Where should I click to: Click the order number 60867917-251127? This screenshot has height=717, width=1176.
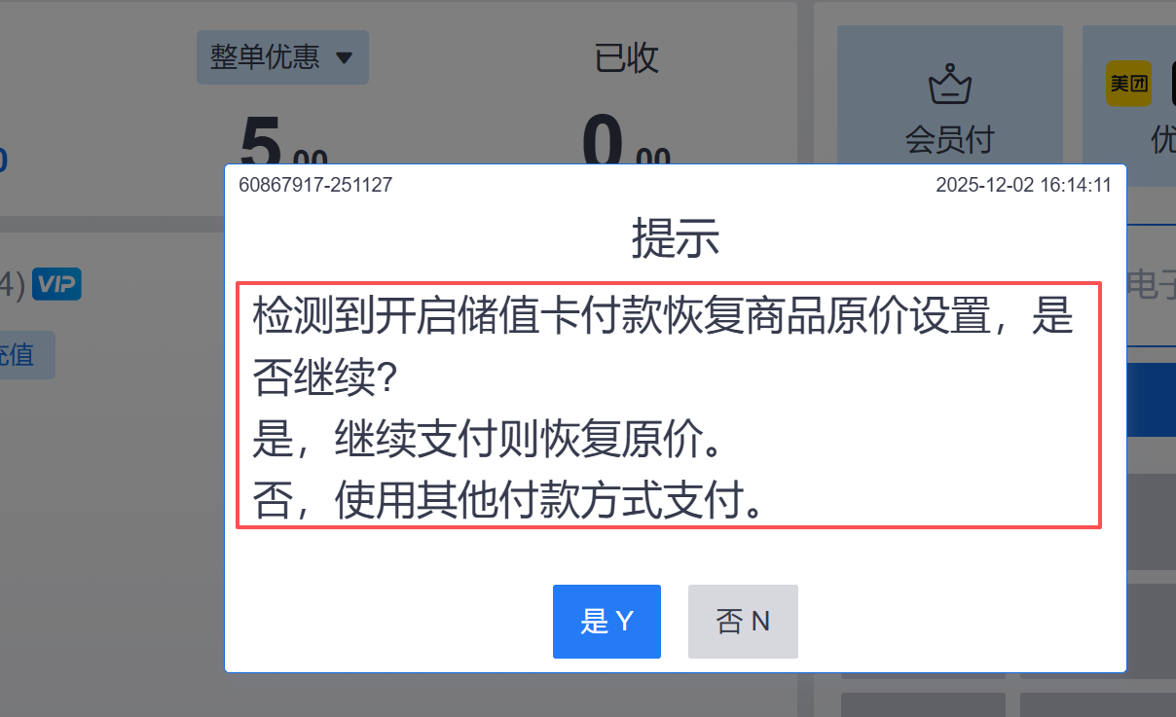(x=315, y=185)
